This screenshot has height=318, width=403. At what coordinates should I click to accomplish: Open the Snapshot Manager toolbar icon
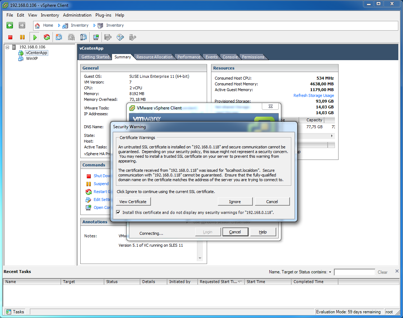pyautogui.click(x=83, y=37)
